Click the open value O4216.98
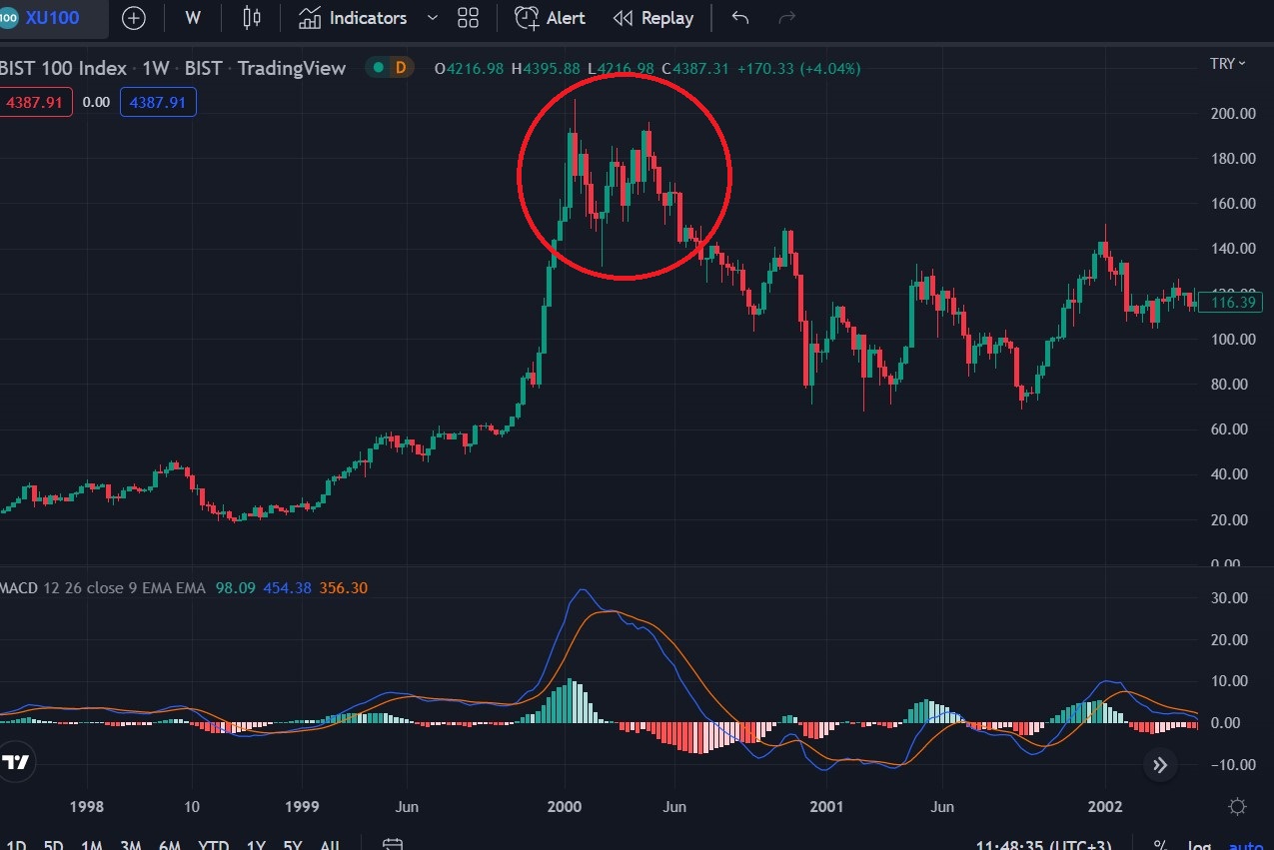The width and height of the screenshot is (1274, 850). click(x=470, y=68)
